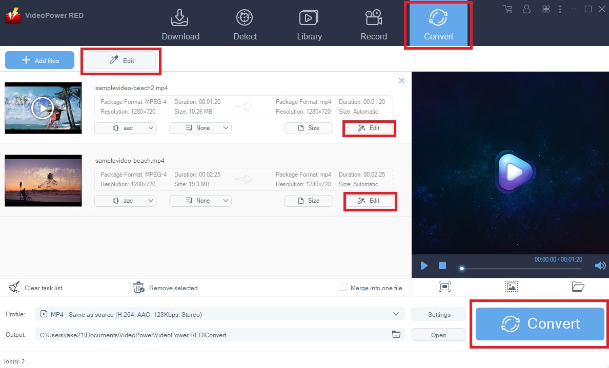Click the VideoPower RED logo
Viewport: 609px width, 368px height.
tap(13, 15)
